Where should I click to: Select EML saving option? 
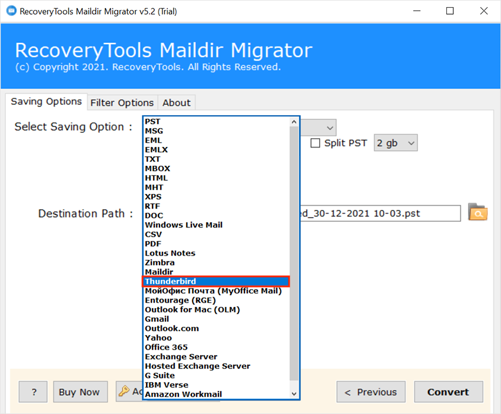[216, 141]
